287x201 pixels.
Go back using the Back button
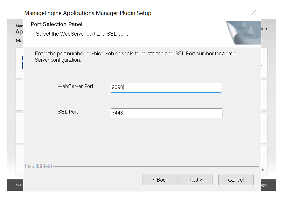160,180
